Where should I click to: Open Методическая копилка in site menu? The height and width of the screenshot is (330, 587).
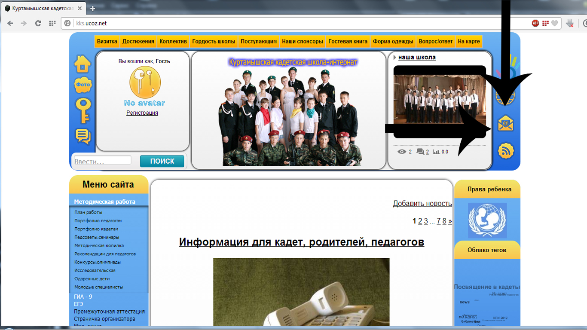99,245
